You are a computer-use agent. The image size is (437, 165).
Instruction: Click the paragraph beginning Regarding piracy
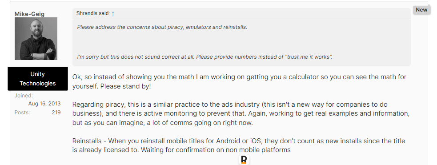tap(241, 113)
